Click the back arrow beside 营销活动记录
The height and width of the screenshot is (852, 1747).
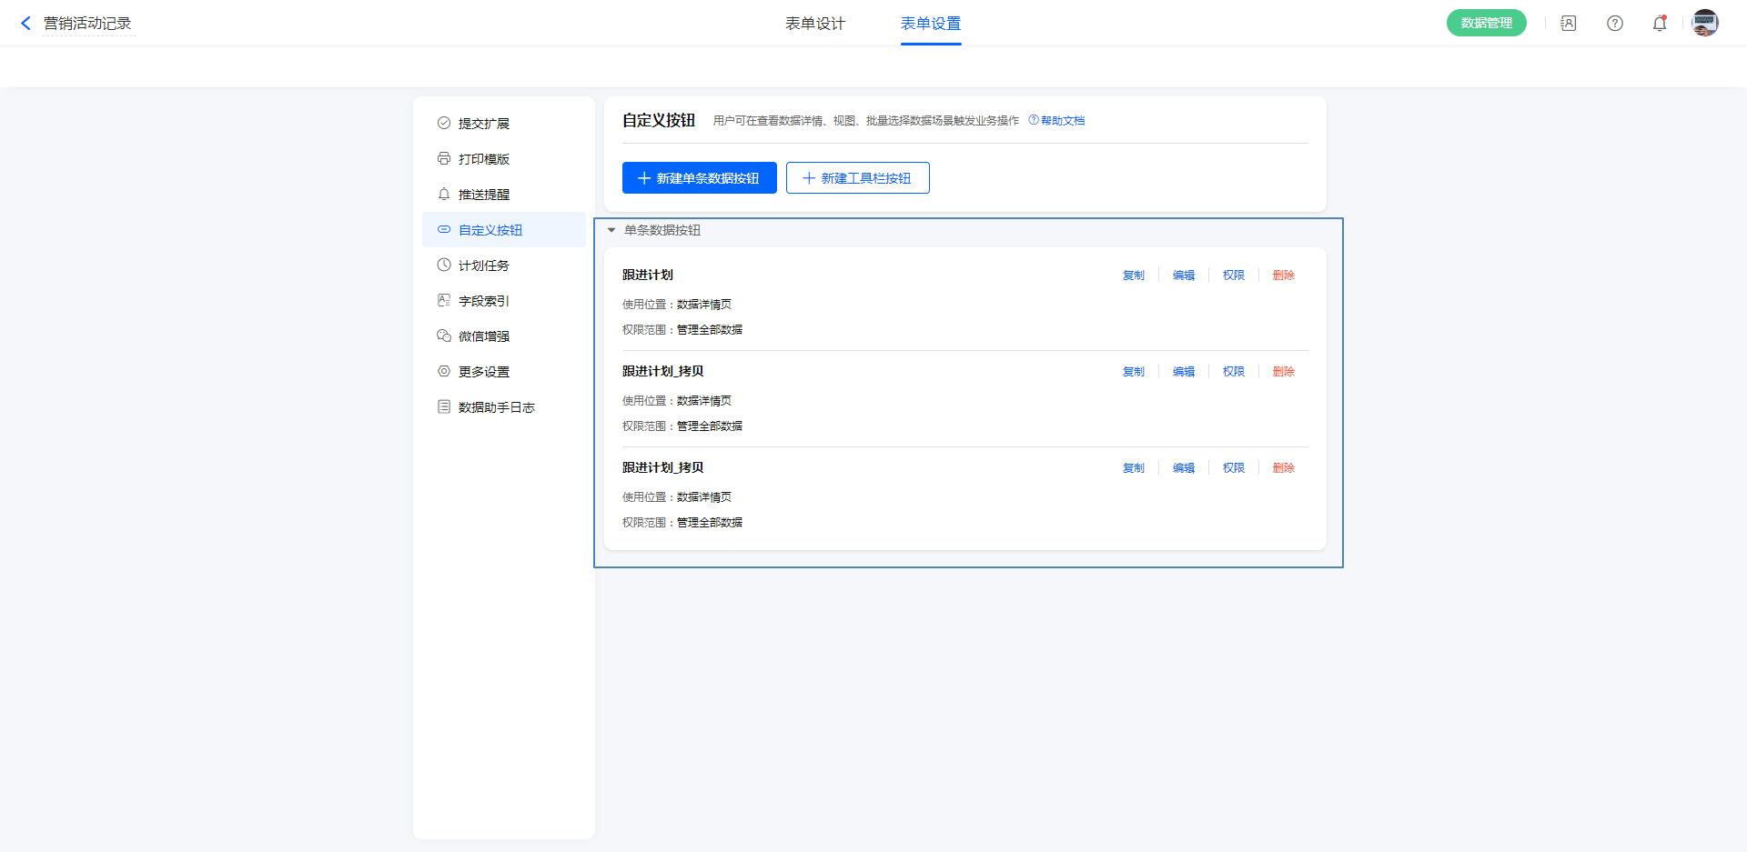pyautogui.click(x=25, y=24)
